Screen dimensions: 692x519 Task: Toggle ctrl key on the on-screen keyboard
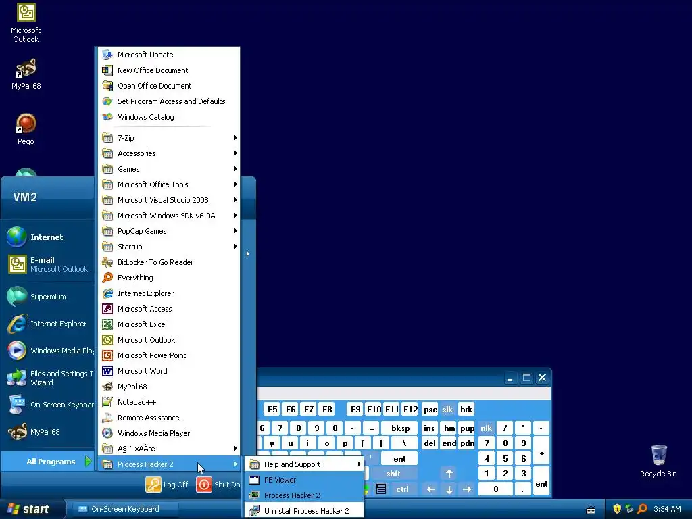tap(402, 489)
